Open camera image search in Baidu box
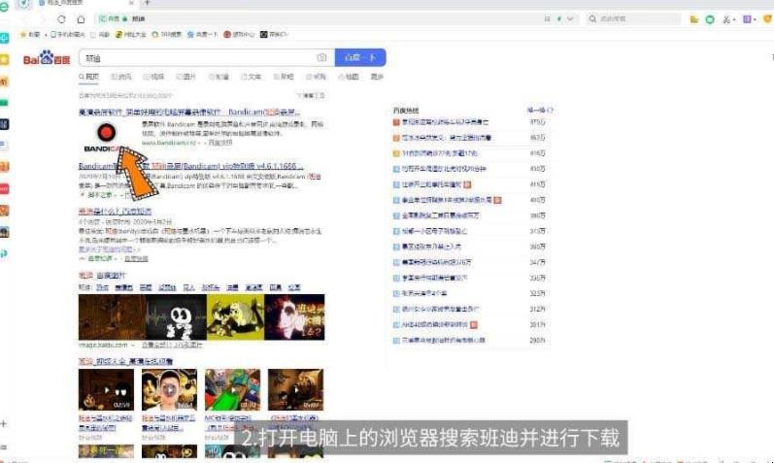Image resolution: width=774 pixels, height=463 pixels. (x=321, y=57)
